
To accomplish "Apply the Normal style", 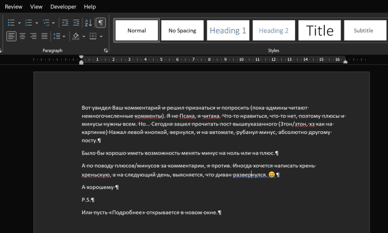I will click(137, 30).
